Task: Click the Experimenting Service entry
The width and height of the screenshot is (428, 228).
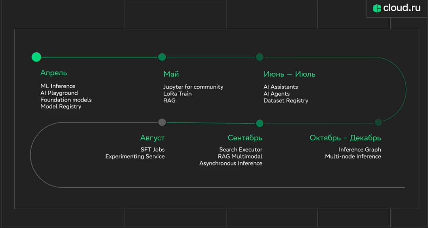Action: (x=135, y=156)
